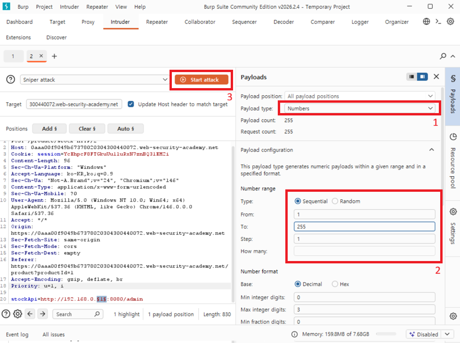This screenshot has height=343, width=460.
Task: Go to next search match arrow
Action: click(42, 314)
